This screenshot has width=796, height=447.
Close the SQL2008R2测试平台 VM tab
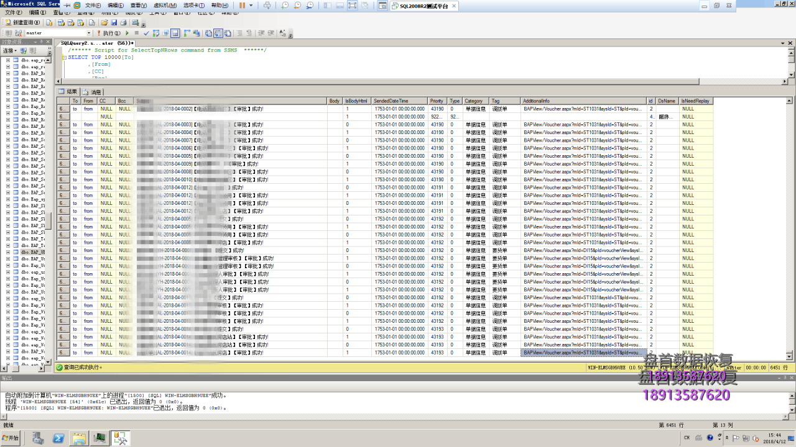tap(454, 6)
